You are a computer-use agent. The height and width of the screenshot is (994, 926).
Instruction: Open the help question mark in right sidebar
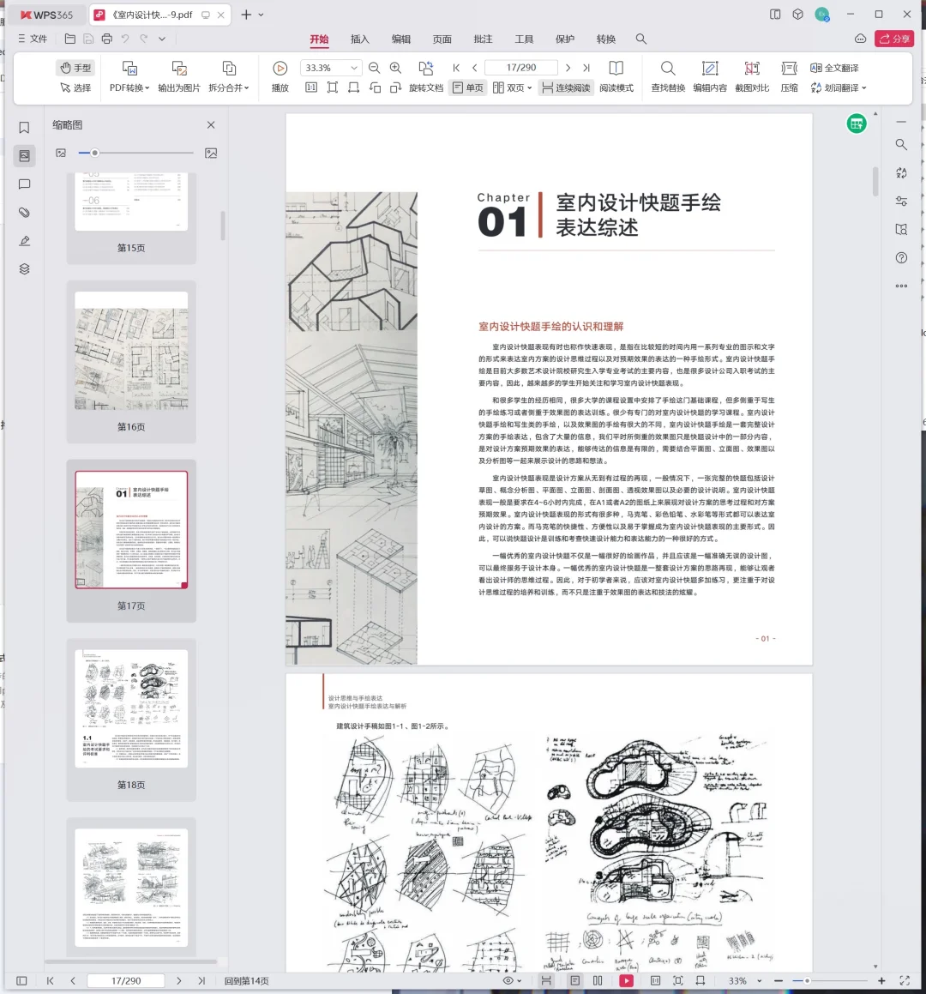pos(901,258)
